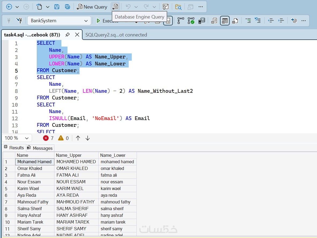
Task: Open the New File dropdown arrow
Action: pyautogui.click(x=48, y=7)
